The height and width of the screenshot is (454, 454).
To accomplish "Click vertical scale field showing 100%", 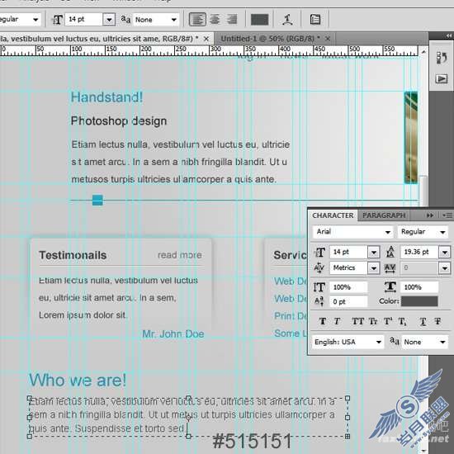I will click(349, 287).
